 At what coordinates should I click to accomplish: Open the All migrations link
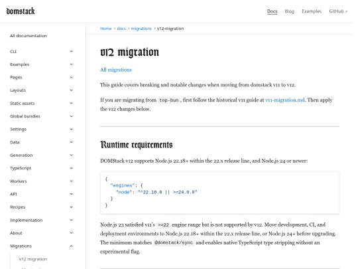(116, 70)
